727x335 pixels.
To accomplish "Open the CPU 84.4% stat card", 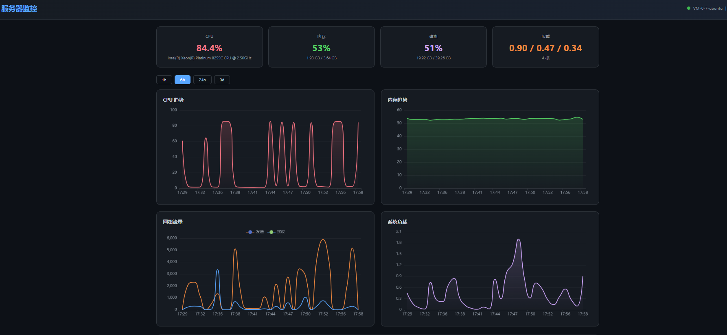I will [x=210, y=47].
